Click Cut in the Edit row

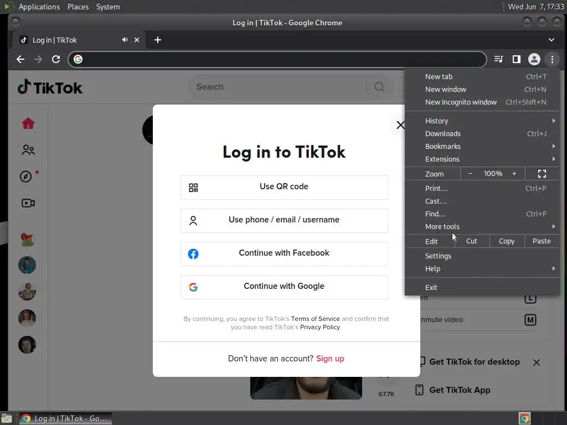[x=472, y=241]
